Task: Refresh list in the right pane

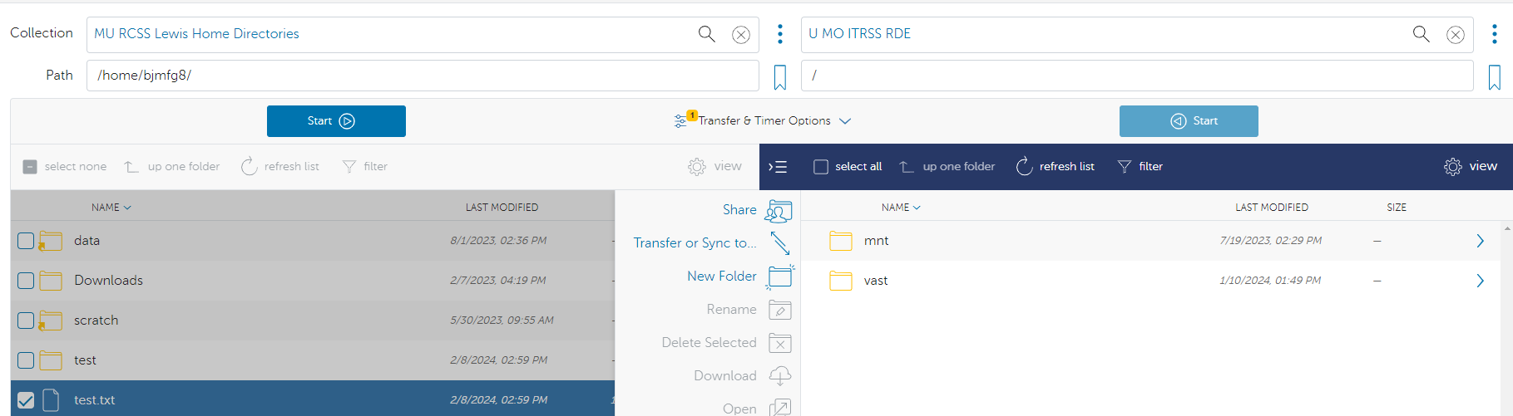Action: (1055, 167)
